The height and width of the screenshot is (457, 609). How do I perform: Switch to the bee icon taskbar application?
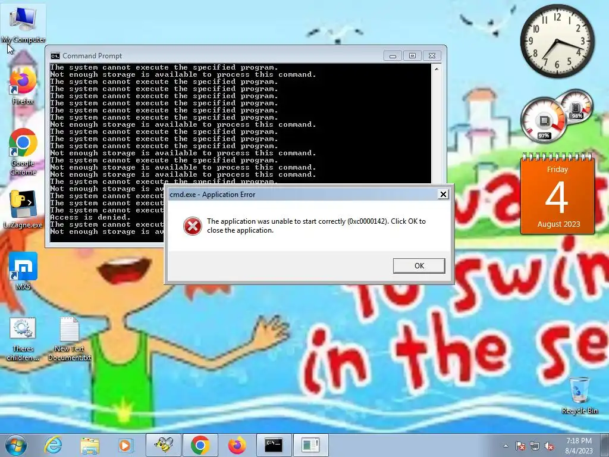coord(164,445)
